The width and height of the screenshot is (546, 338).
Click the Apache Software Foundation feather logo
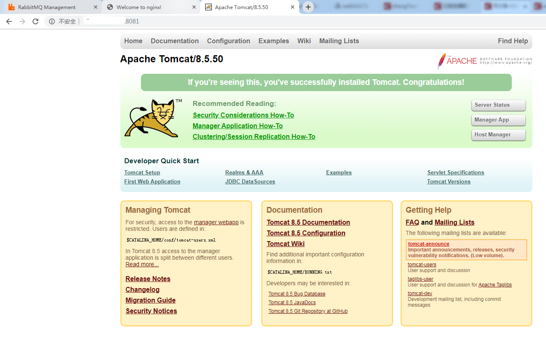point(485,61)
